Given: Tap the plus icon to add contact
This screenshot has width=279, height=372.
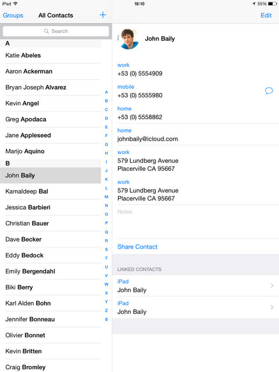Looking at the screenshot, I should [103, 15].
